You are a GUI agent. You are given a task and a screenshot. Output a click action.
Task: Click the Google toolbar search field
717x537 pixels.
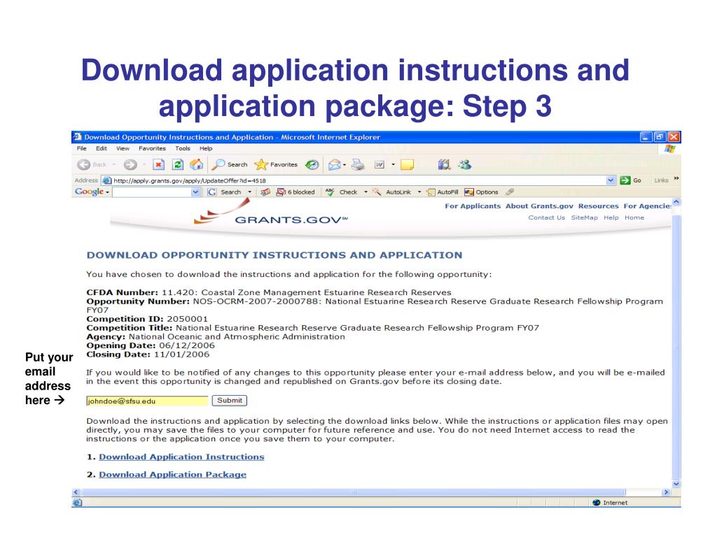pyautogui.click(x=152, y=192)
